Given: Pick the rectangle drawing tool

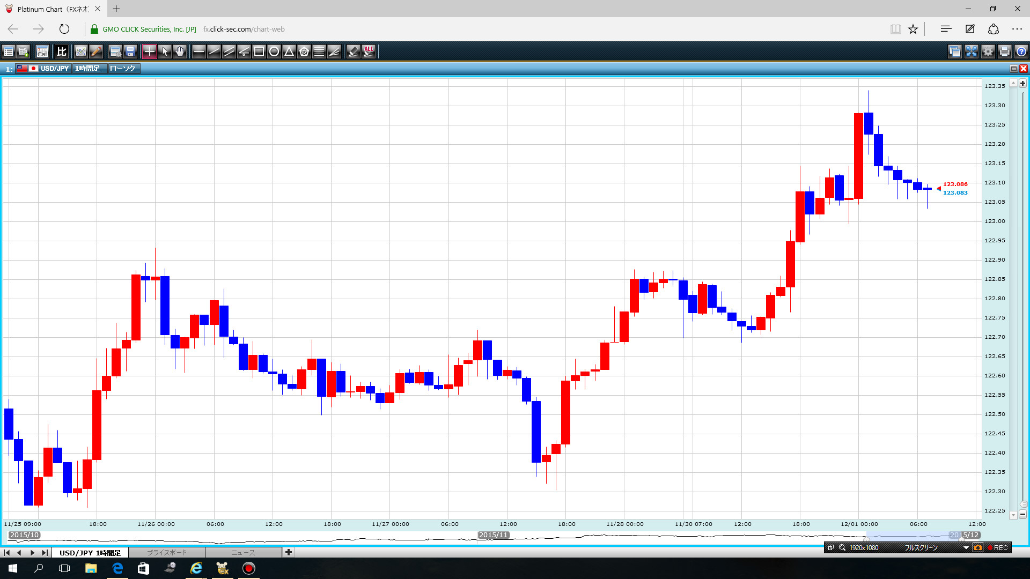Looking at the screenshot, I should click(x=259, y=51).
